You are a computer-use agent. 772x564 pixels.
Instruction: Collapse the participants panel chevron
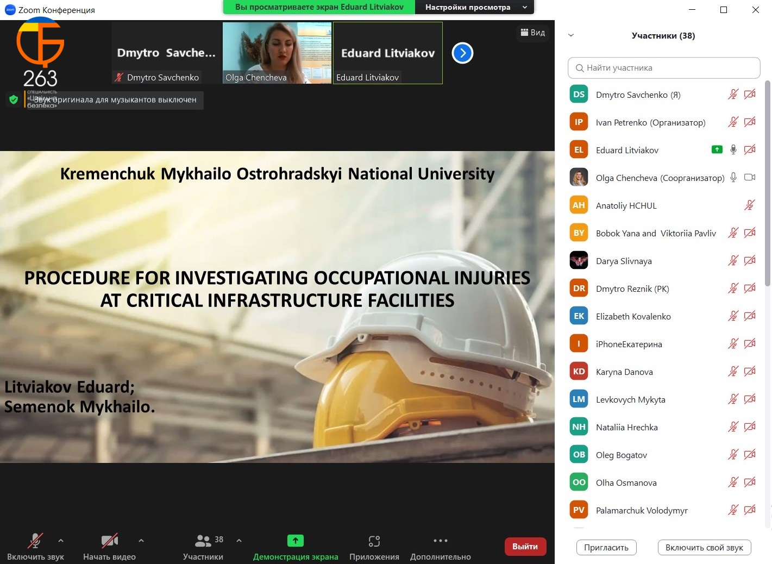tap(570, 35)
